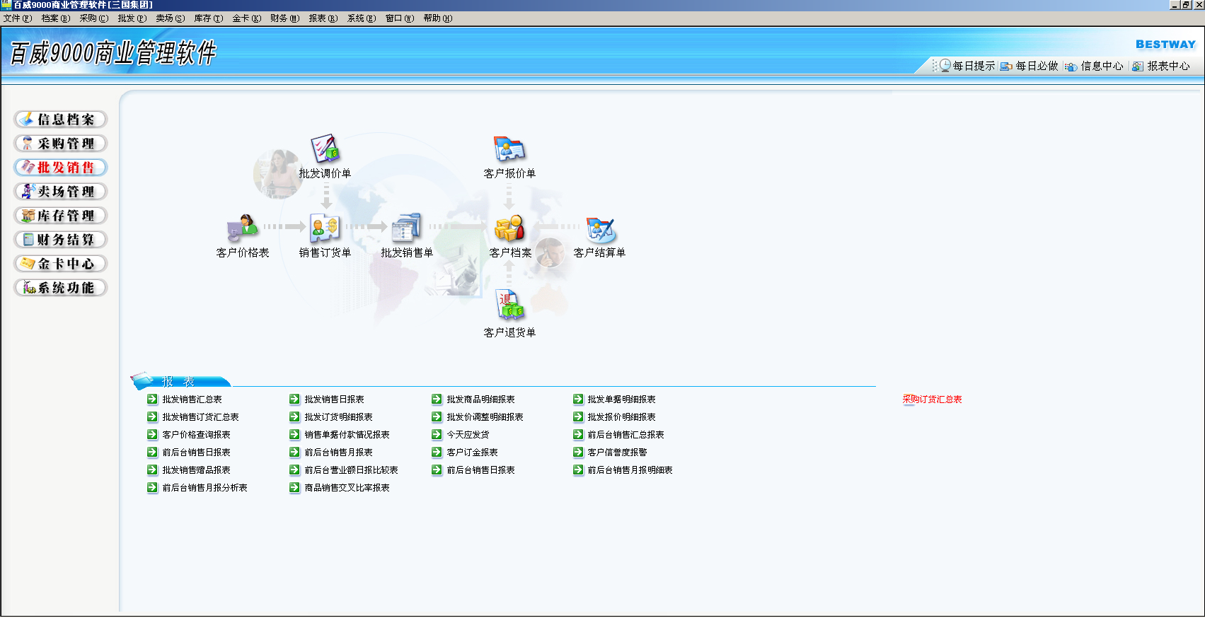This screenshot has height=618, width=1205.
Task: Open the 客户结算单 icon
Action: point(600,230)
